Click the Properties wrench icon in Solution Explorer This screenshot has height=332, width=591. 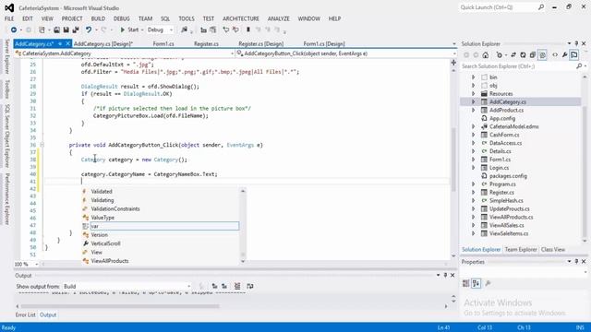[564, 55]
